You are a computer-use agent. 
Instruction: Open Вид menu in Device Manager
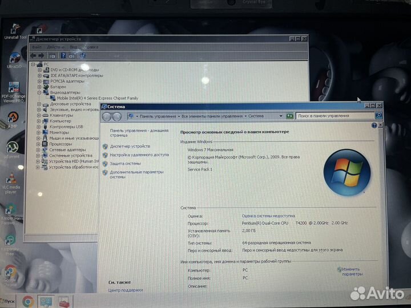point(74,47)
